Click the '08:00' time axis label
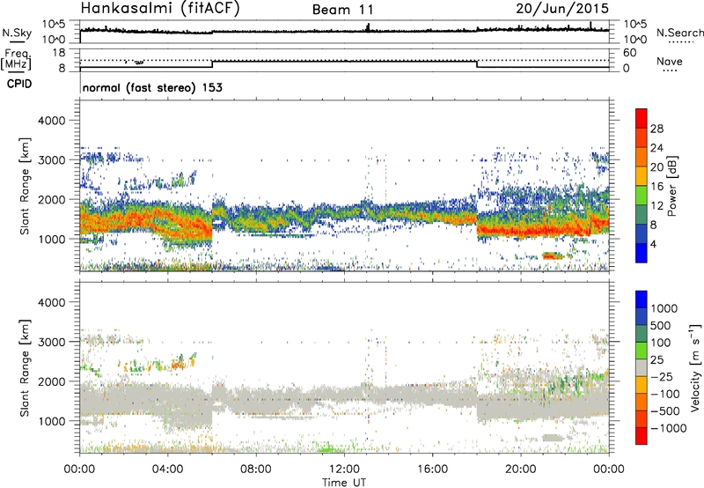The height and width of the screenshot is (488, 704). point(256,470)
